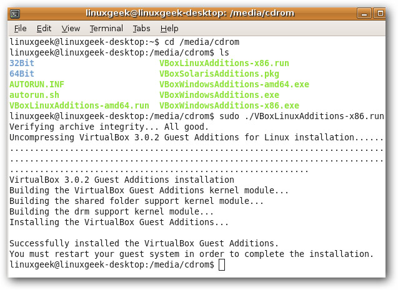
Task: Click VBoxLinuxAdditions-amd64.run in the file listing
Action: (x=79, y=105)
